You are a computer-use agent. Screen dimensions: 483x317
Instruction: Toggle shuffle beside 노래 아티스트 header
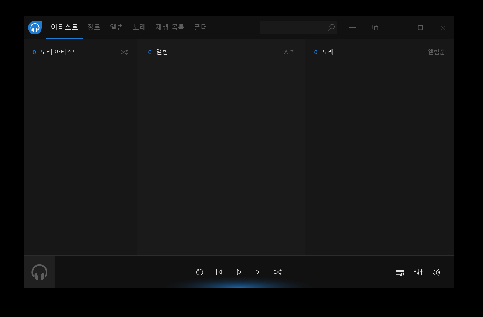124,52
